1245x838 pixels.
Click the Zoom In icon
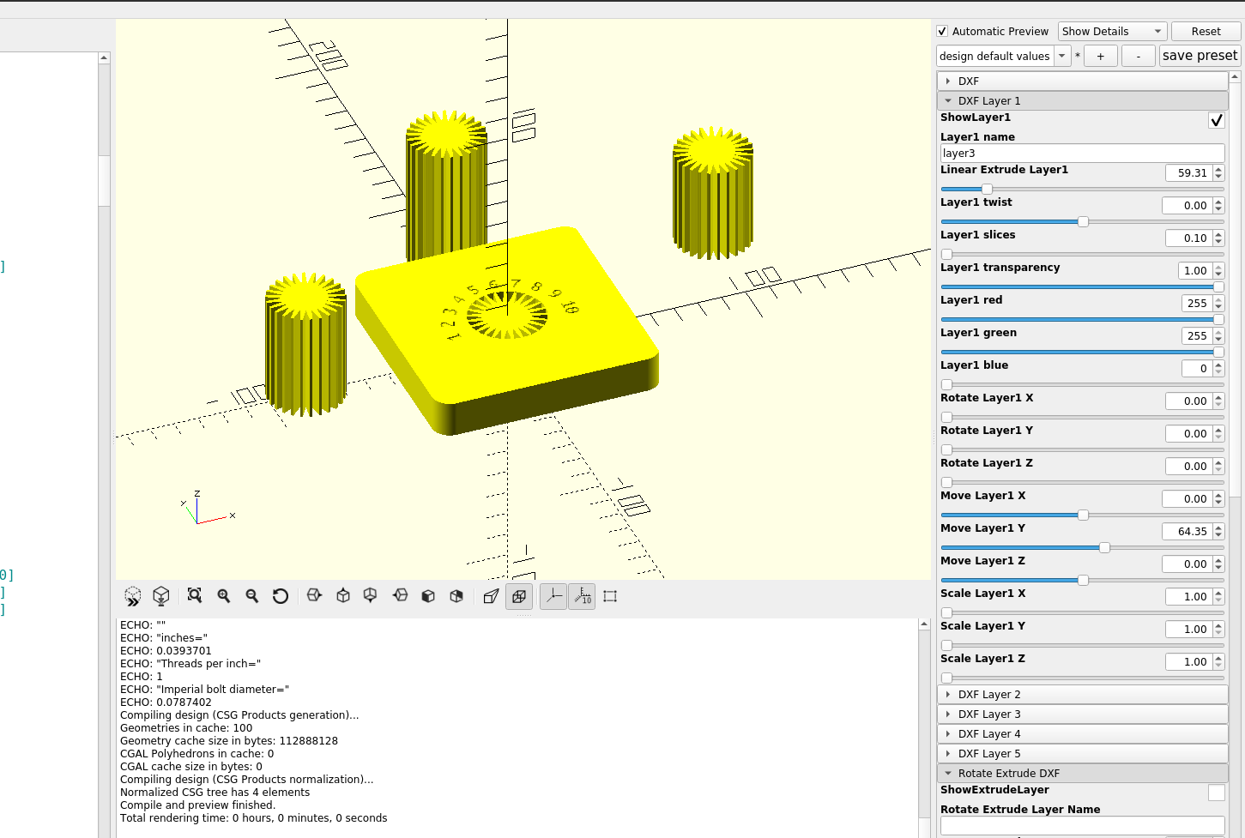coord(224,596)
